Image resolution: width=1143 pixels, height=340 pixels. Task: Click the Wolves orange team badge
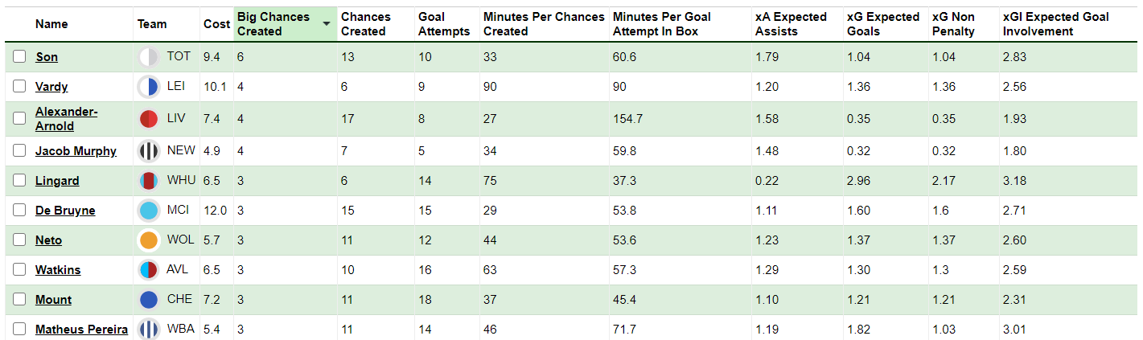149,240
